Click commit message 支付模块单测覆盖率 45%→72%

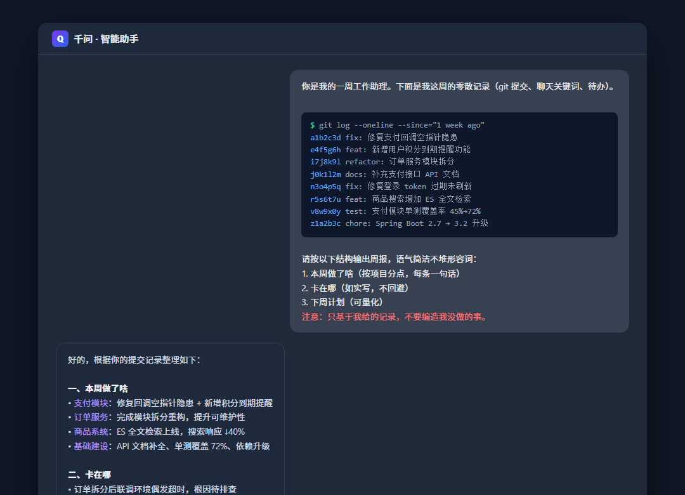click(x=426, y=211)
